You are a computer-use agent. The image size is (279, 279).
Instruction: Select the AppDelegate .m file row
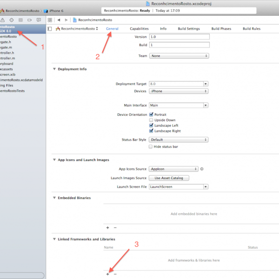[x=23, y=47]
